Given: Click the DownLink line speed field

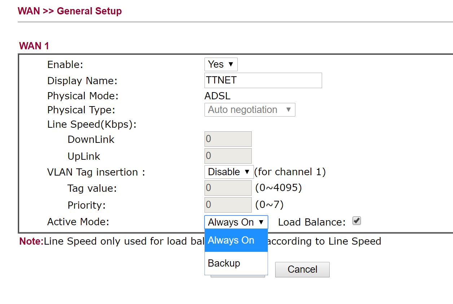Looking at the screenshot, I should 228,139.
